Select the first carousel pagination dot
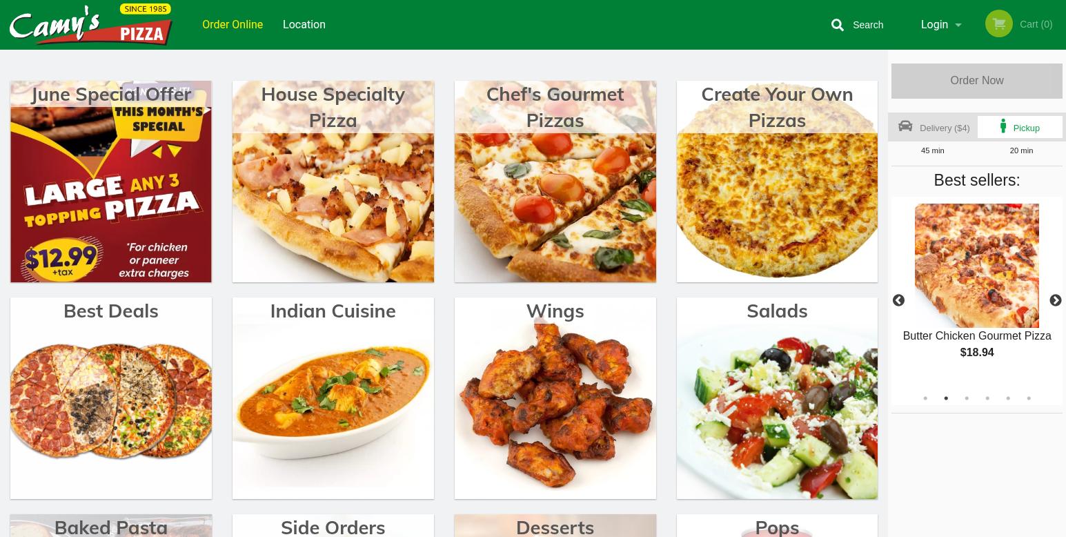This screenshot has height=537, width=1066. [925, 398]
